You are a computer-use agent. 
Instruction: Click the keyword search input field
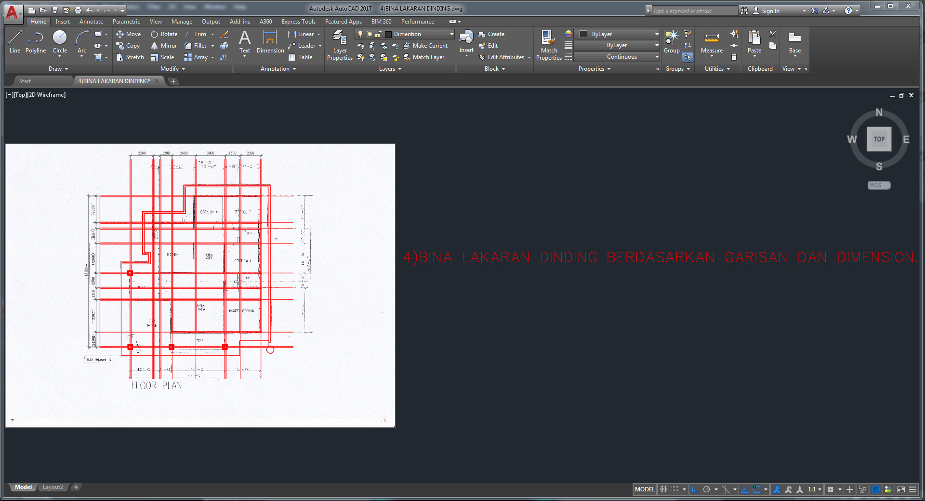(x=694, y=11)
